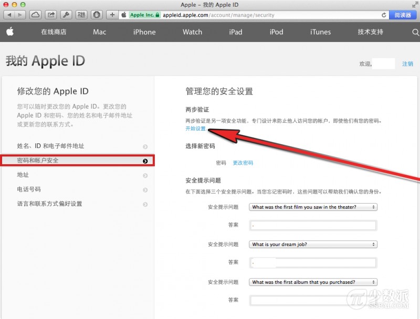This screenshot has height=319, width=420.
Task: Select 电话号码 in the sidebar
Action: pyautogui.click(x=29, y=189)
